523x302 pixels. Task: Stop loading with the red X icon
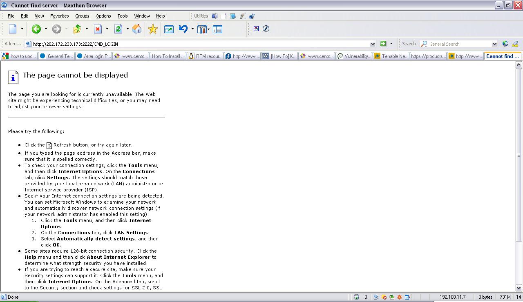(x=98, y=29)
